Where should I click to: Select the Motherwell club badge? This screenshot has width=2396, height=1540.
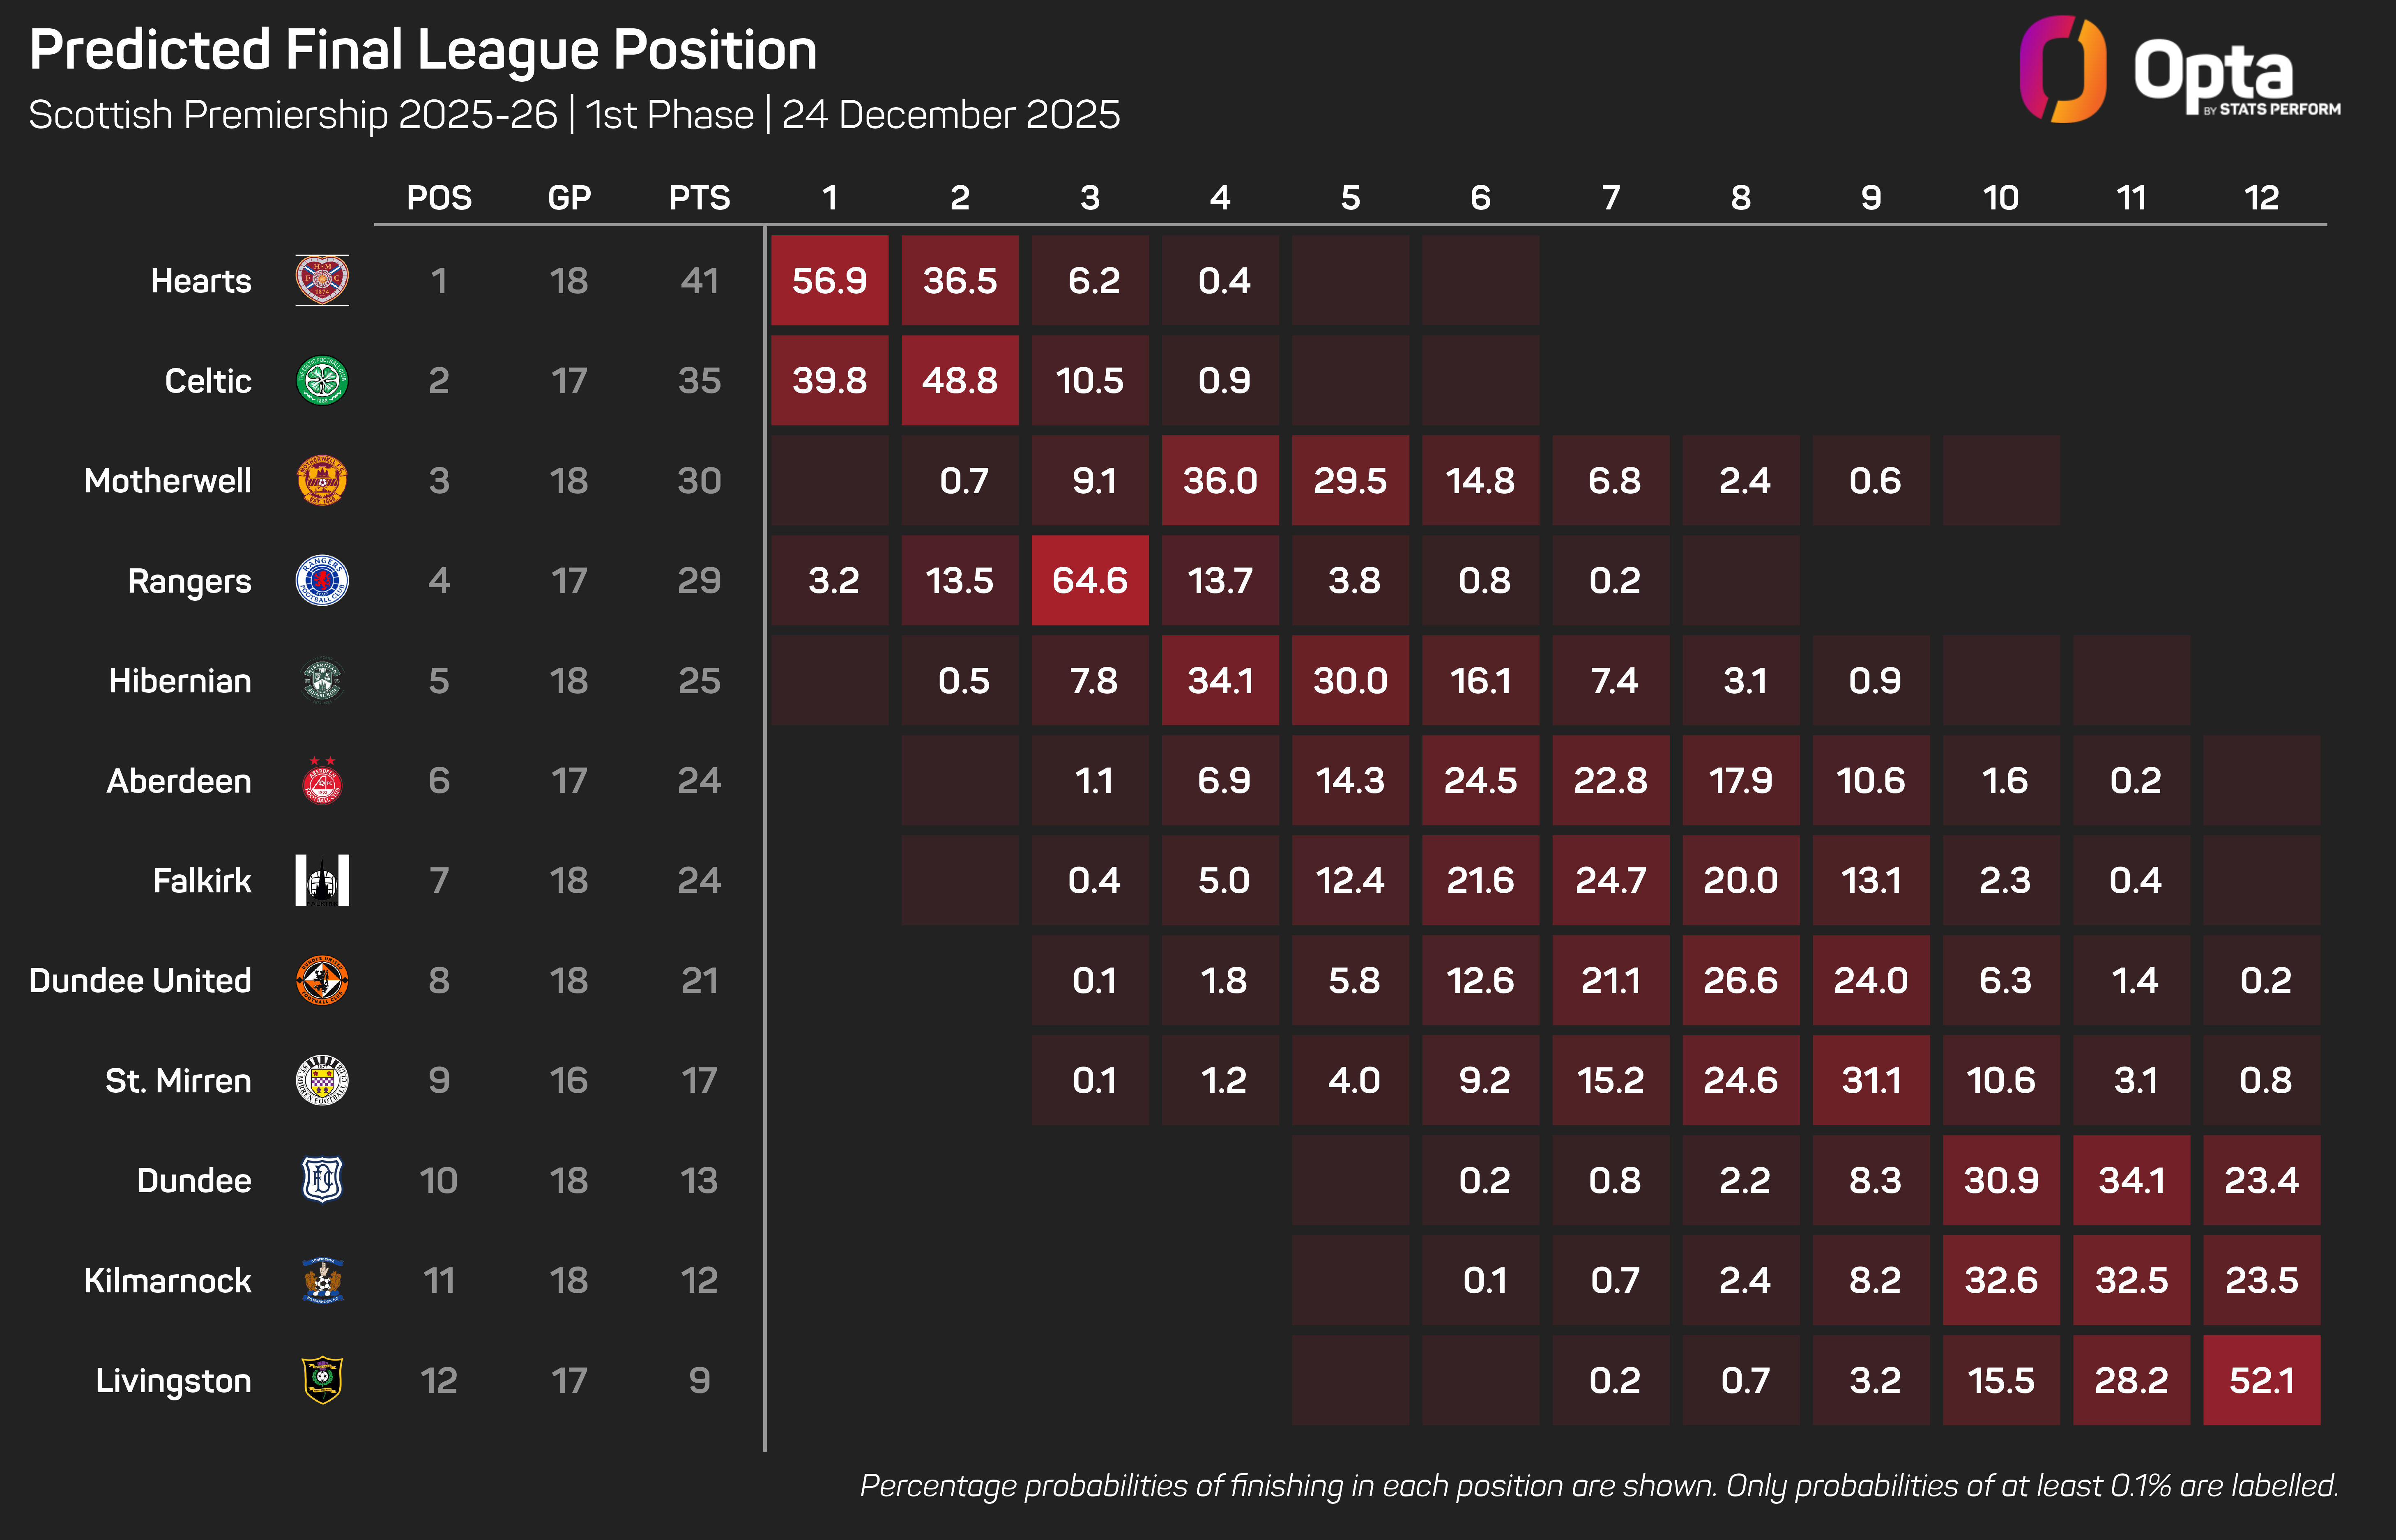tap(322, 480)
